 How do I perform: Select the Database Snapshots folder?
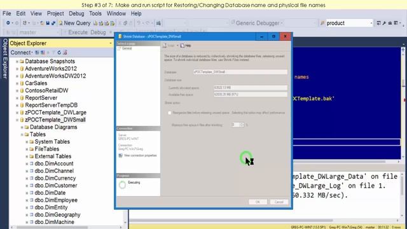pos(50,61)
